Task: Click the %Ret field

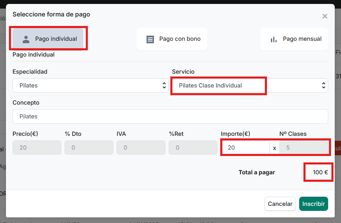Action: pos(193,148)
